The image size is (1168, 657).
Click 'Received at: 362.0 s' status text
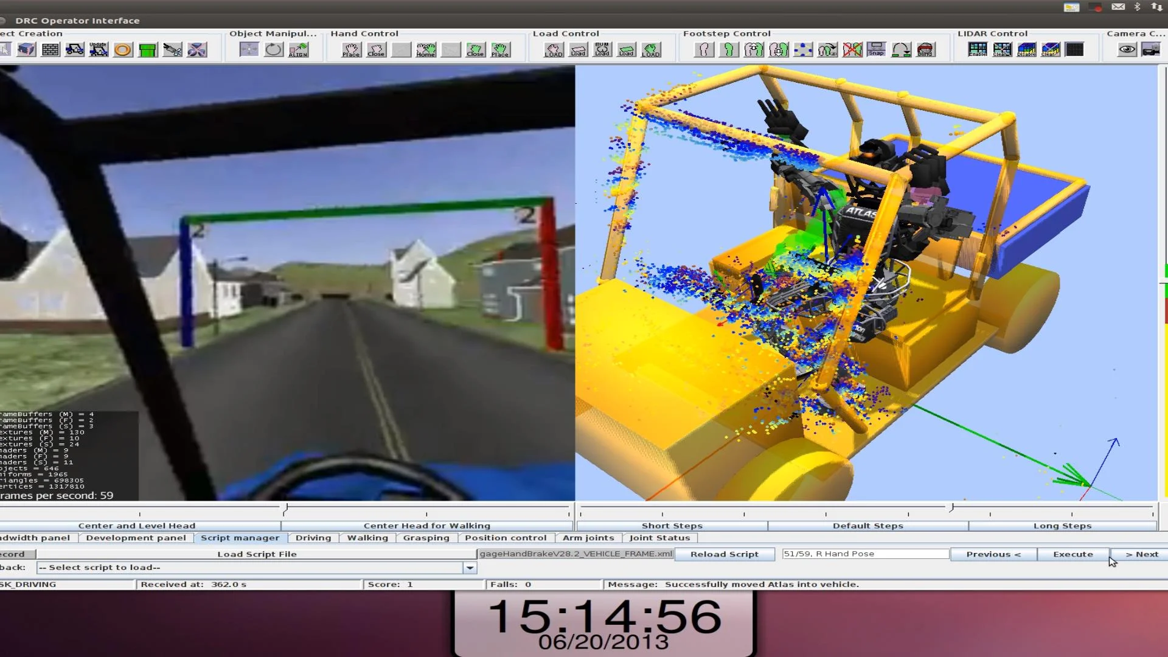pyautogui.click(x=193, y=584)
